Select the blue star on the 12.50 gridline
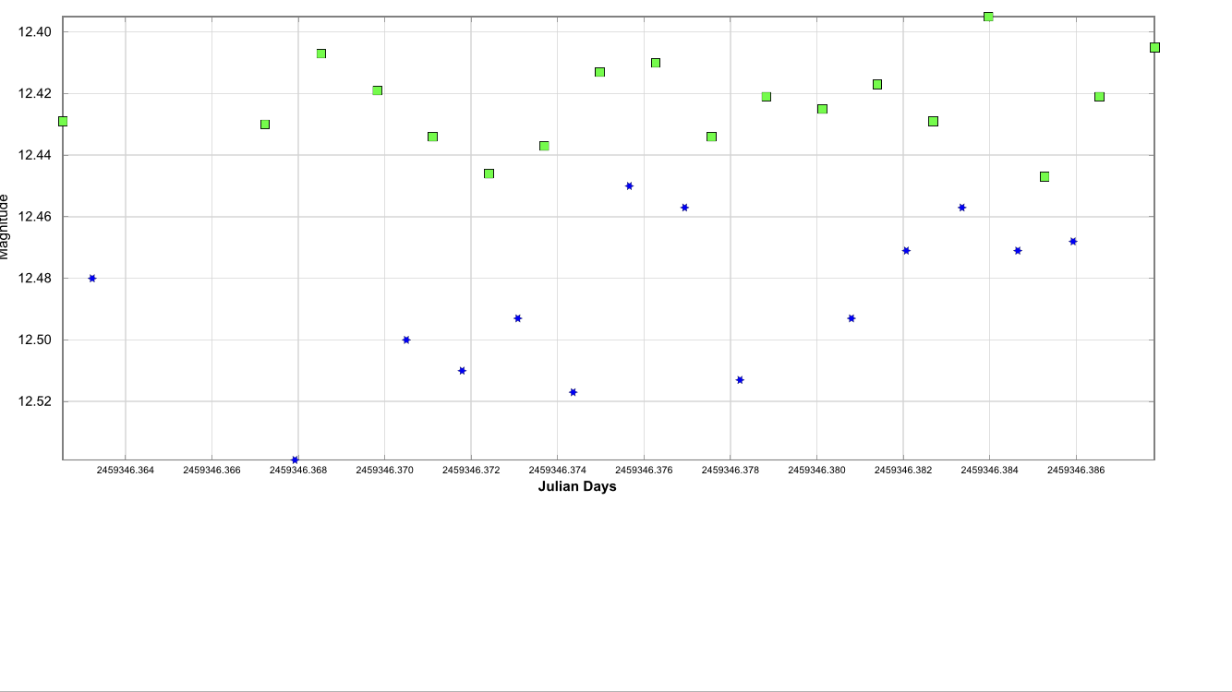This screenshot has height=692, width=1232. pyautogui.click(x=406, y=340)
